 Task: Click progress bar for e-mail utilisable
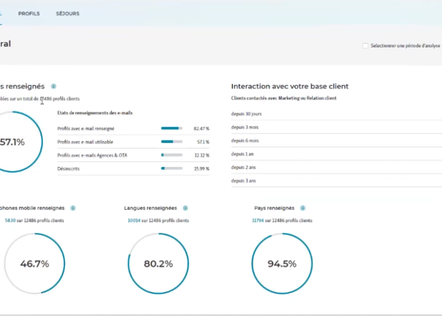click(x=172, y=142)
